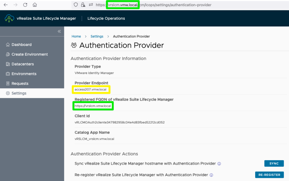Click the tracking protection shield icon

pos(76,5)
